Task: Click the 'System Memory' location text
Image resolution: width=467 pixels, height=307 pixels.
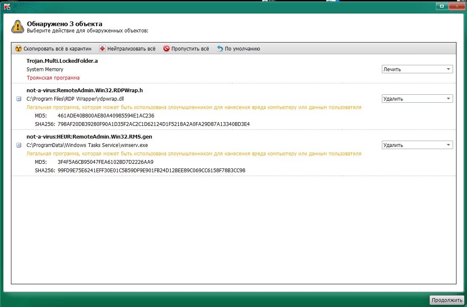Action: click(x=45, y=69)
